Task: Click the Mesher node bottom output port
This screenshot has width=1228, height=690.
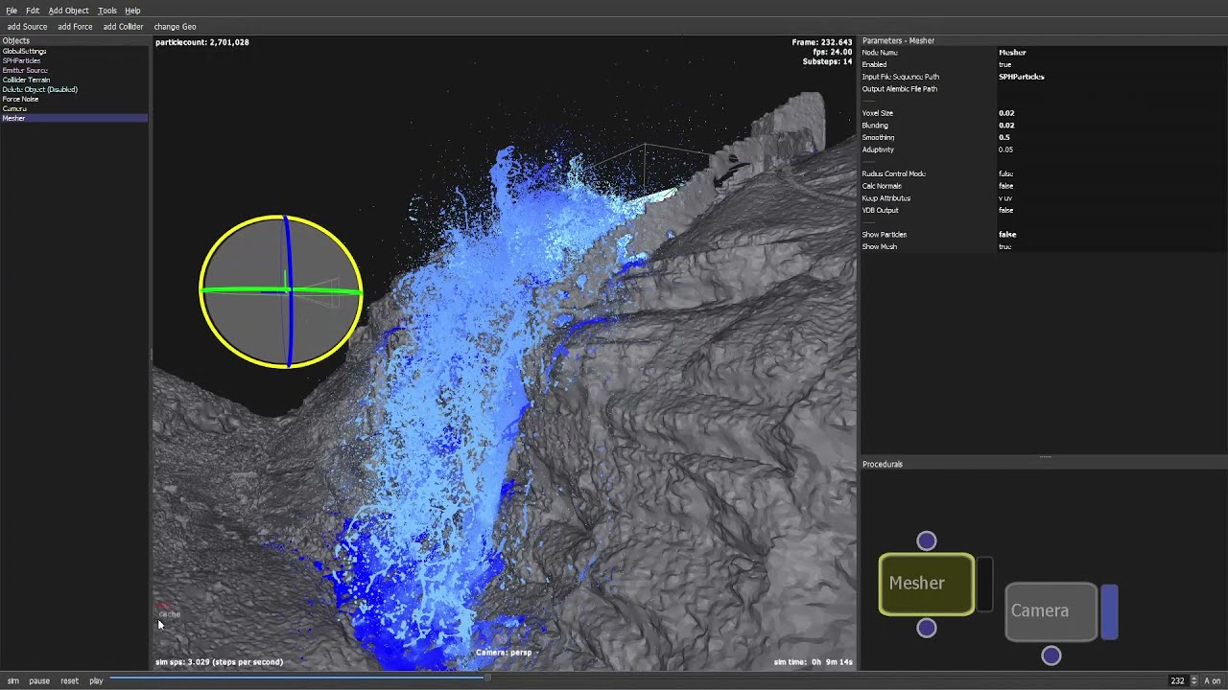Action: [x=926, y=628]
